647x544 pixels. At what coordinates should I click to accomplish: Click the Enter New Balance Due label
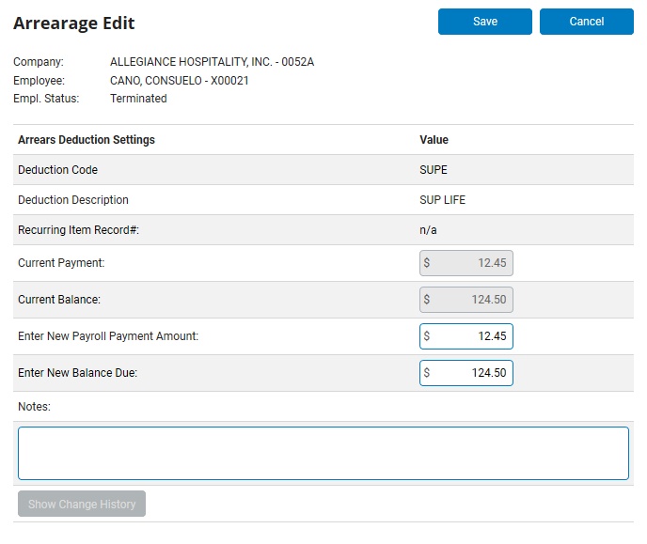[77, 373]
